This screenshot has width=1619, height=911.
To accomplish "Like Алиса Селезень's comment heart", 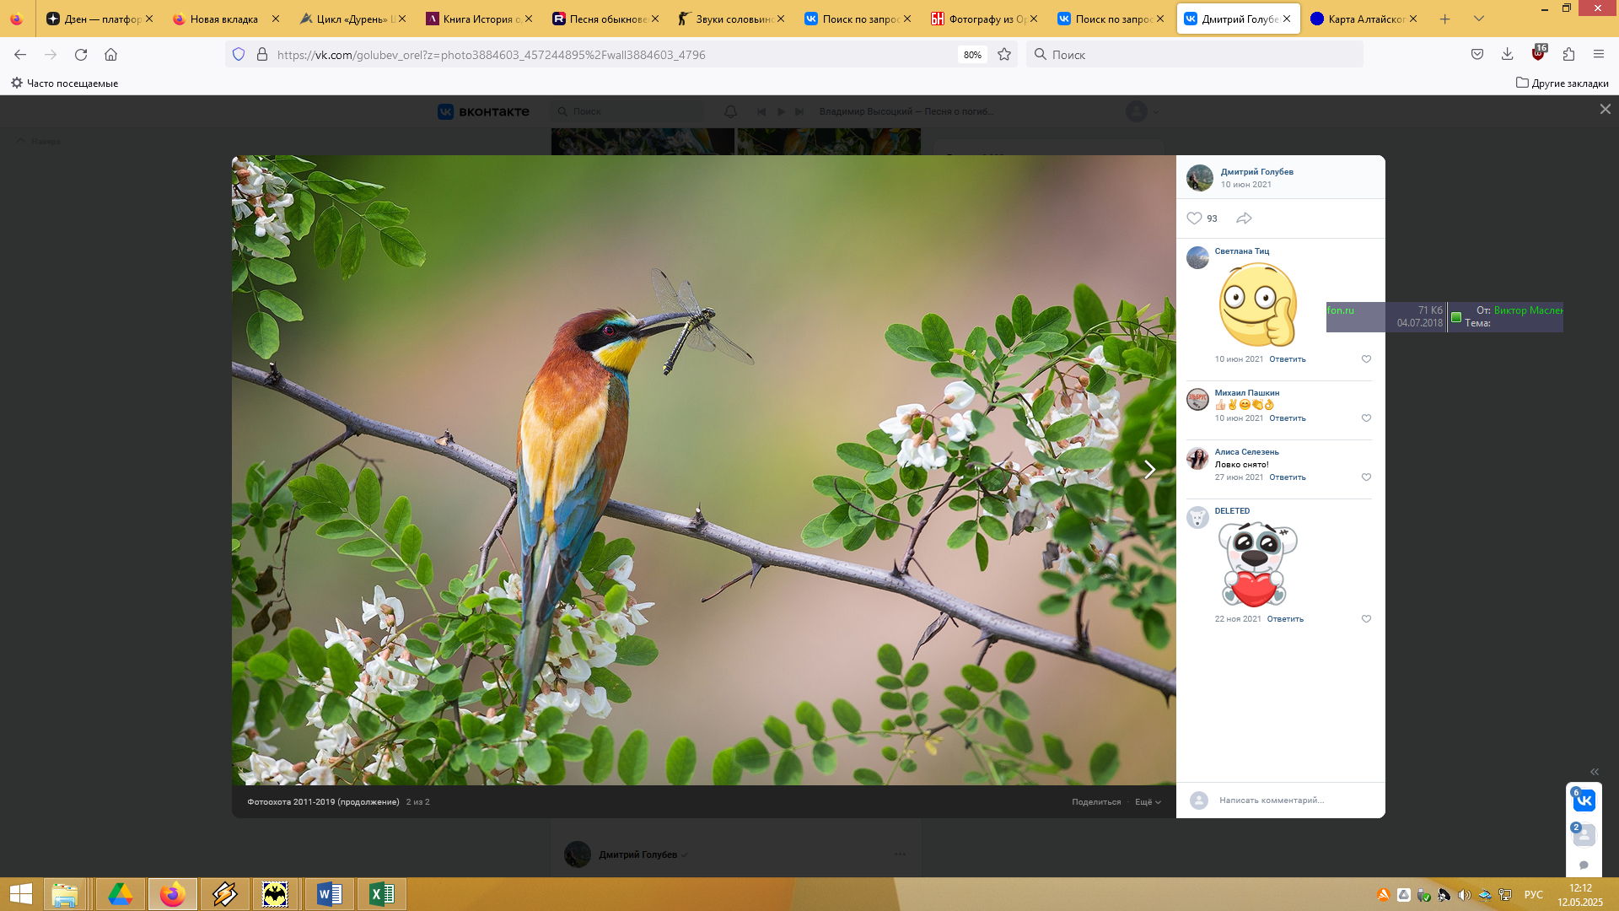I will coord(1366,477).
